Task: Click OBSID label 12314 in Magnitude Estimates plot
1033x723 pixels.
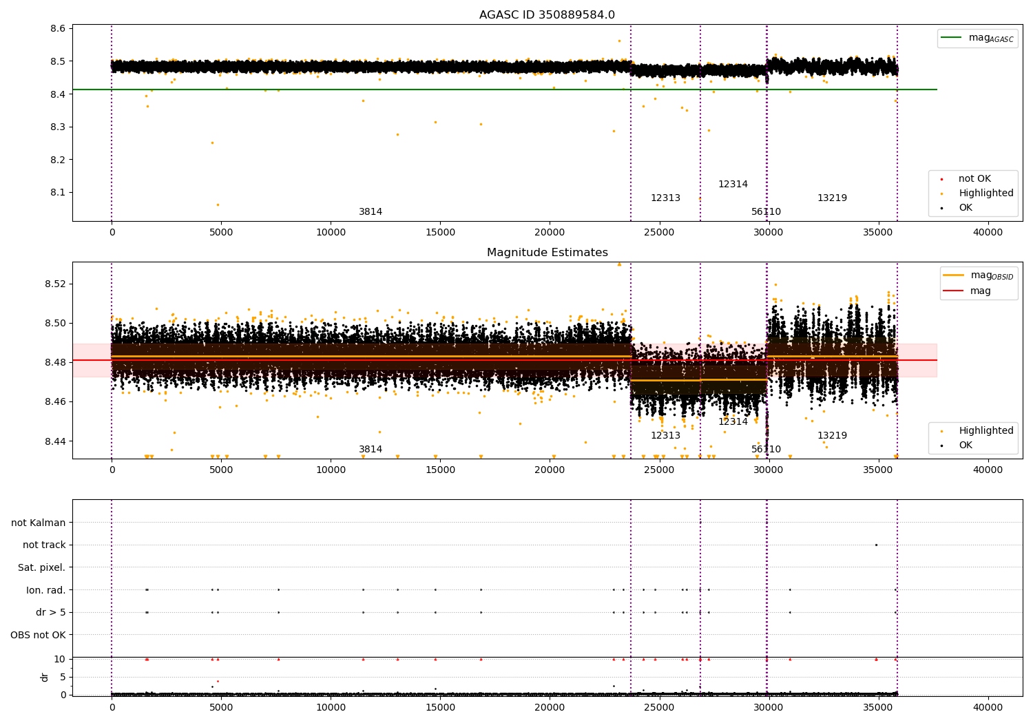Action: tap(733, 422)
